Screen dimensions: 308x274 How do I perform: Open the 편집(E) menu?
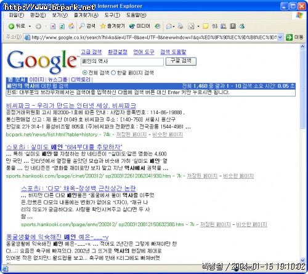pos(38,15)
